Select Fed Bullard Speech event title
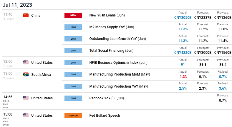The width and height of the screenshot is (232, 127). tap(105, 116)
